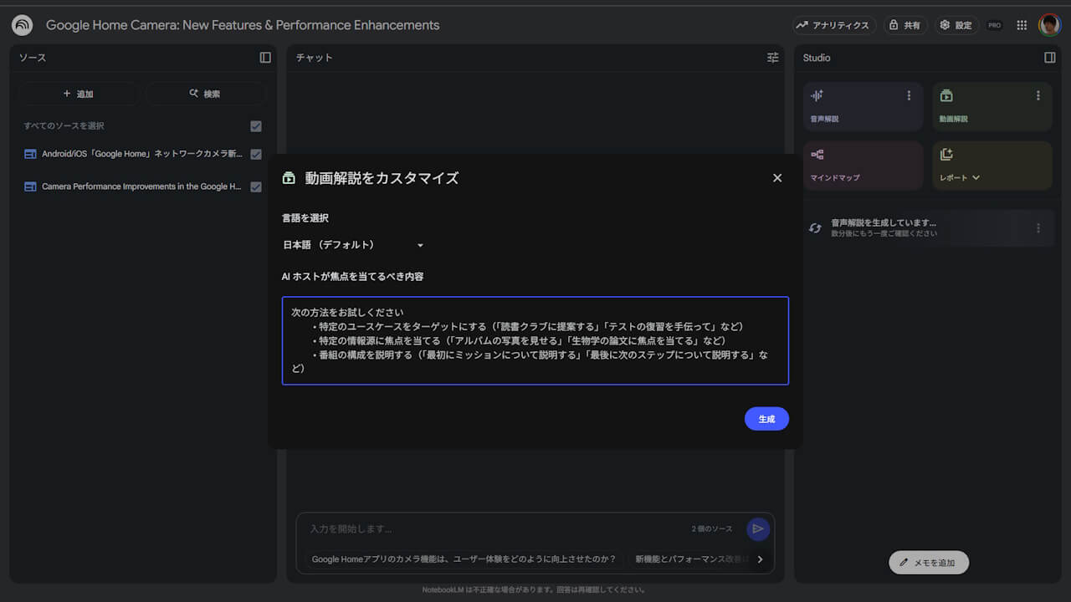
Task: Close the 動画解説をカスタマイズ dialog
Action: 777,178
